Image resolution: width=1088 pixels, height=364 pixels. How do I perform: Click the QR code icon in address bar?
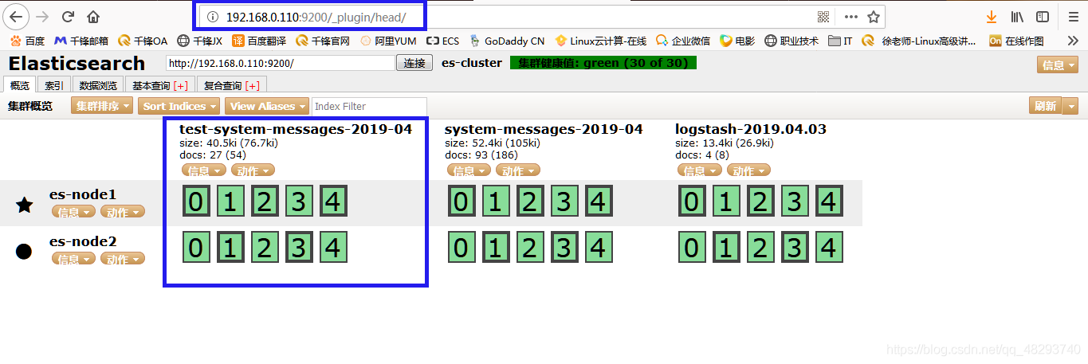click(823, 17)
